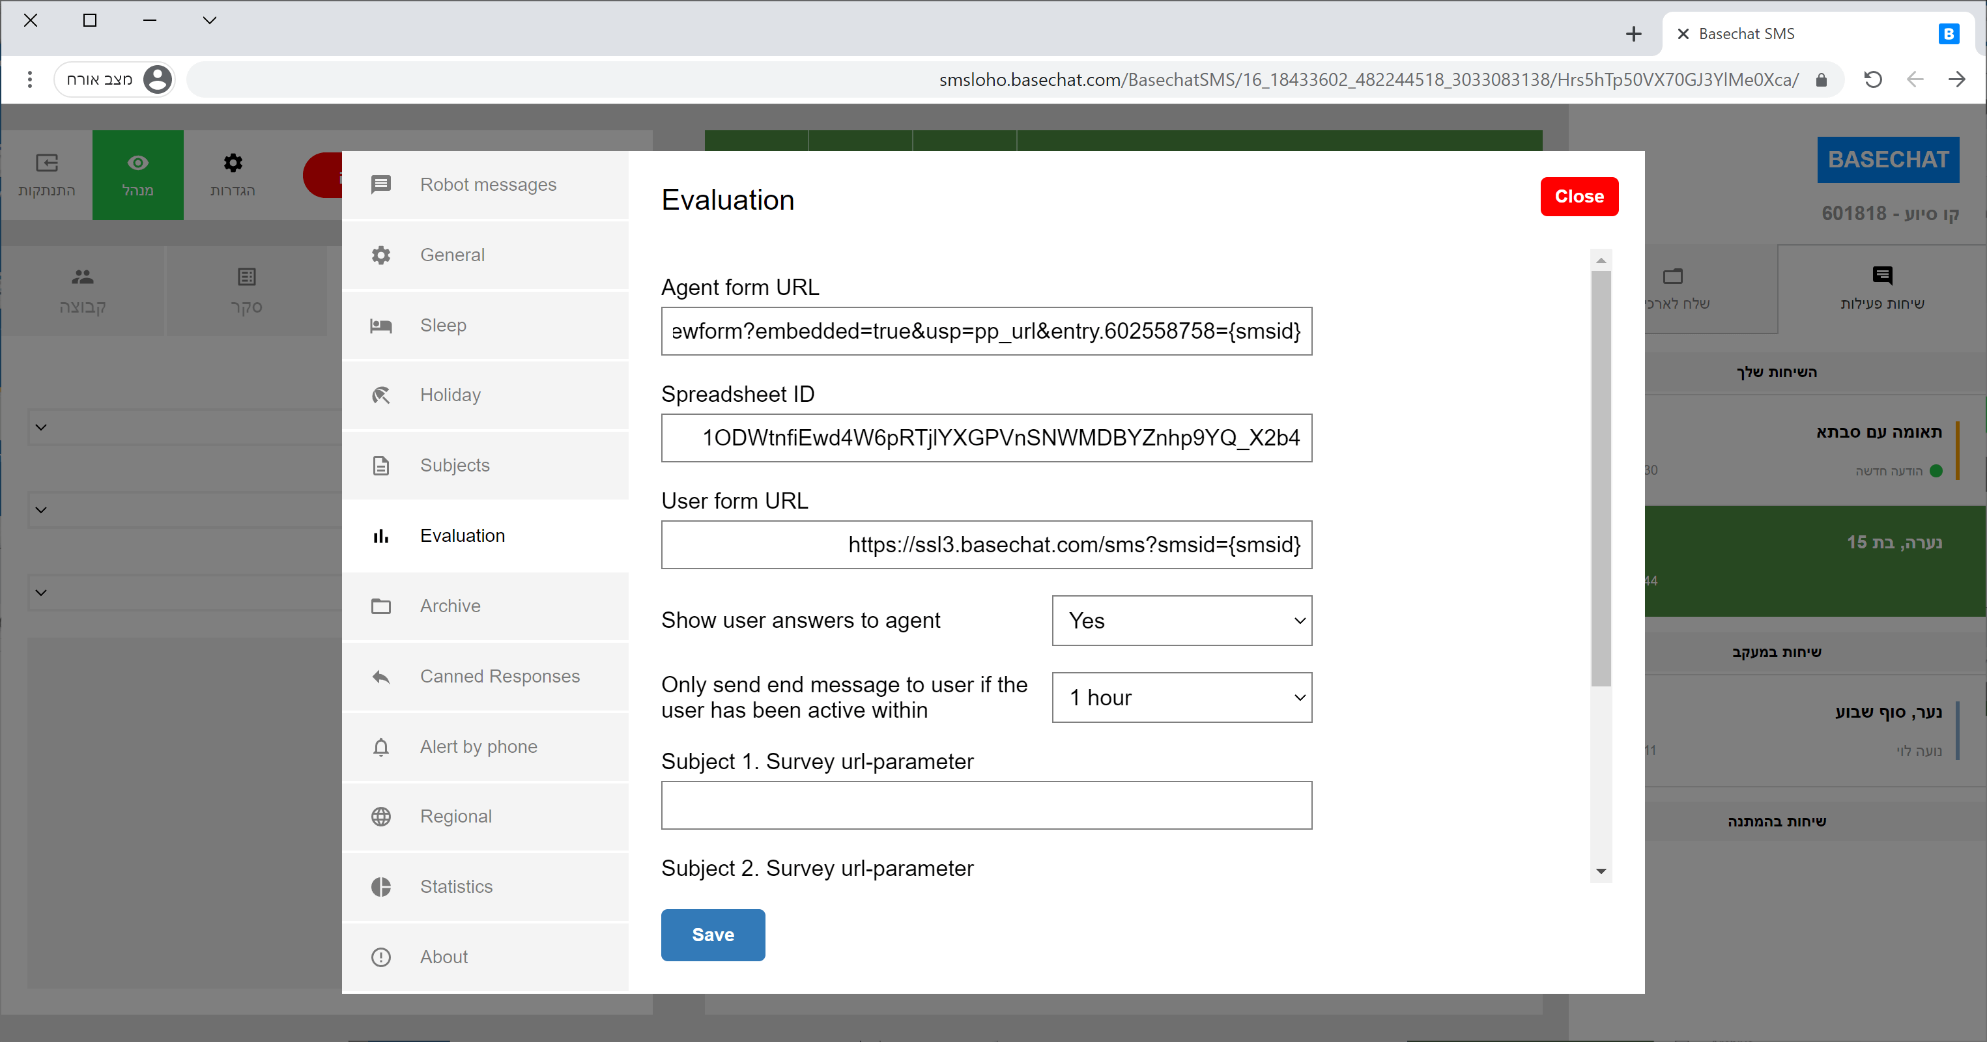Click the Robot messages chat icon
Viewport: 1987px width, 1042px height.
[381, 184]
